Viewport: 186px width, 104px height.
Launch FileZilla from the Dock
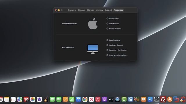(163, 99)
